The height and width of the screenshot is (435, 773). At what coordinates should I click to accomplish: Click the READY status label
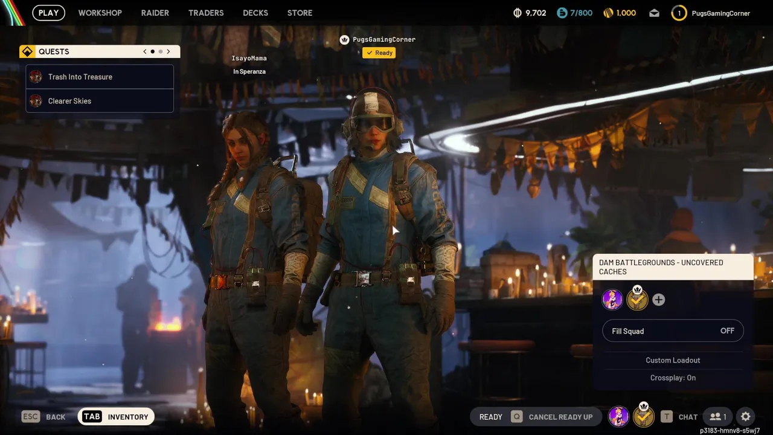click(491, 417)
